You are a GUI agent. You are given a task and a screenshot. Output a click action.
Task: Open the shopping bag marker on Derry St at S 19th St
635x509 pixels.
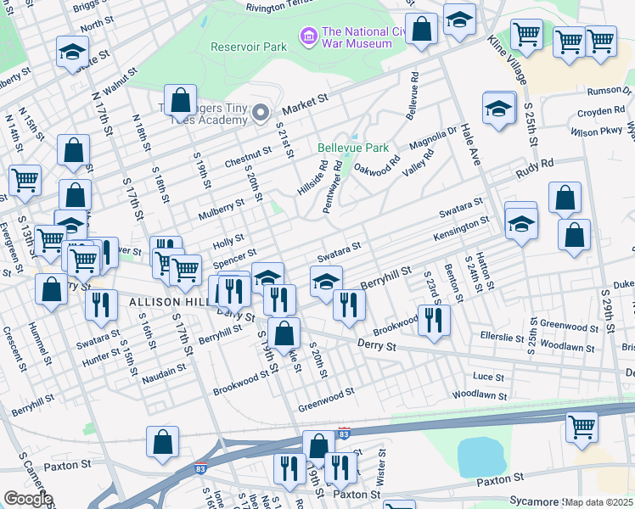284,335
